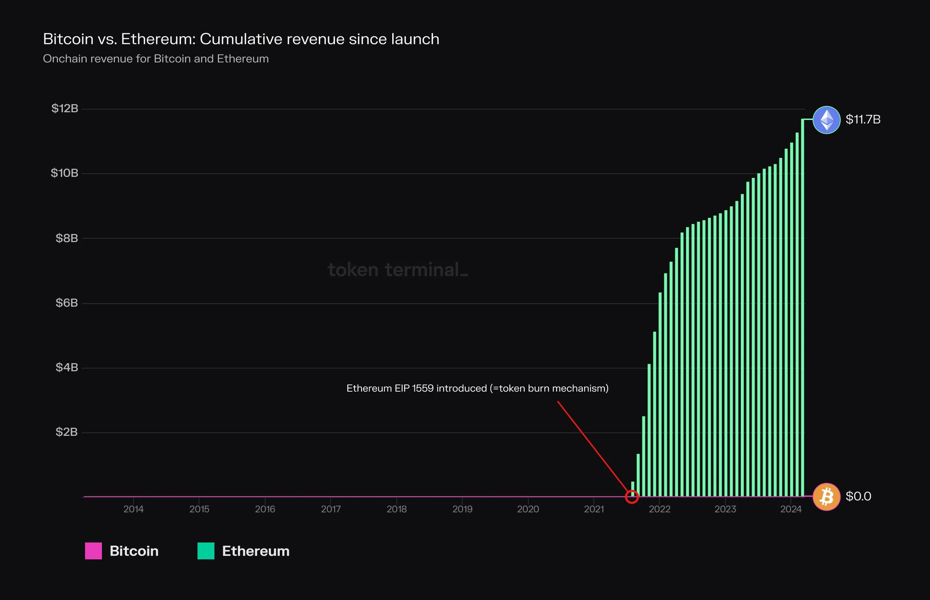Select the Ethereum legend label
The image size is (930, 600).
256,551
